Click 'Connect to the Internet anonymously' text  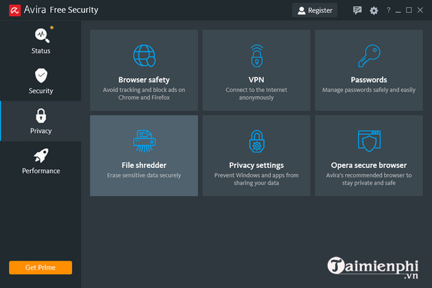click(256, 94)
